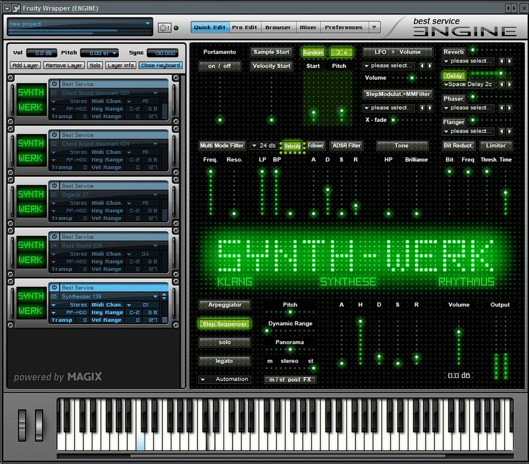Click the Sync 130.000 tempo field
This screenshot has width=529, height=464.
[x=163, y=53]
